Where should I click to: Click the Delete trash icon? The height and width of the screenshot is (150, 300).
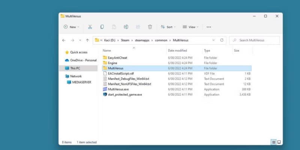150,27
